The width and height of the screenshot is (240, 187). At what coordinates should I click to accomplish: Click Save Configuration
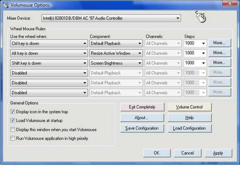coord(142,128)
